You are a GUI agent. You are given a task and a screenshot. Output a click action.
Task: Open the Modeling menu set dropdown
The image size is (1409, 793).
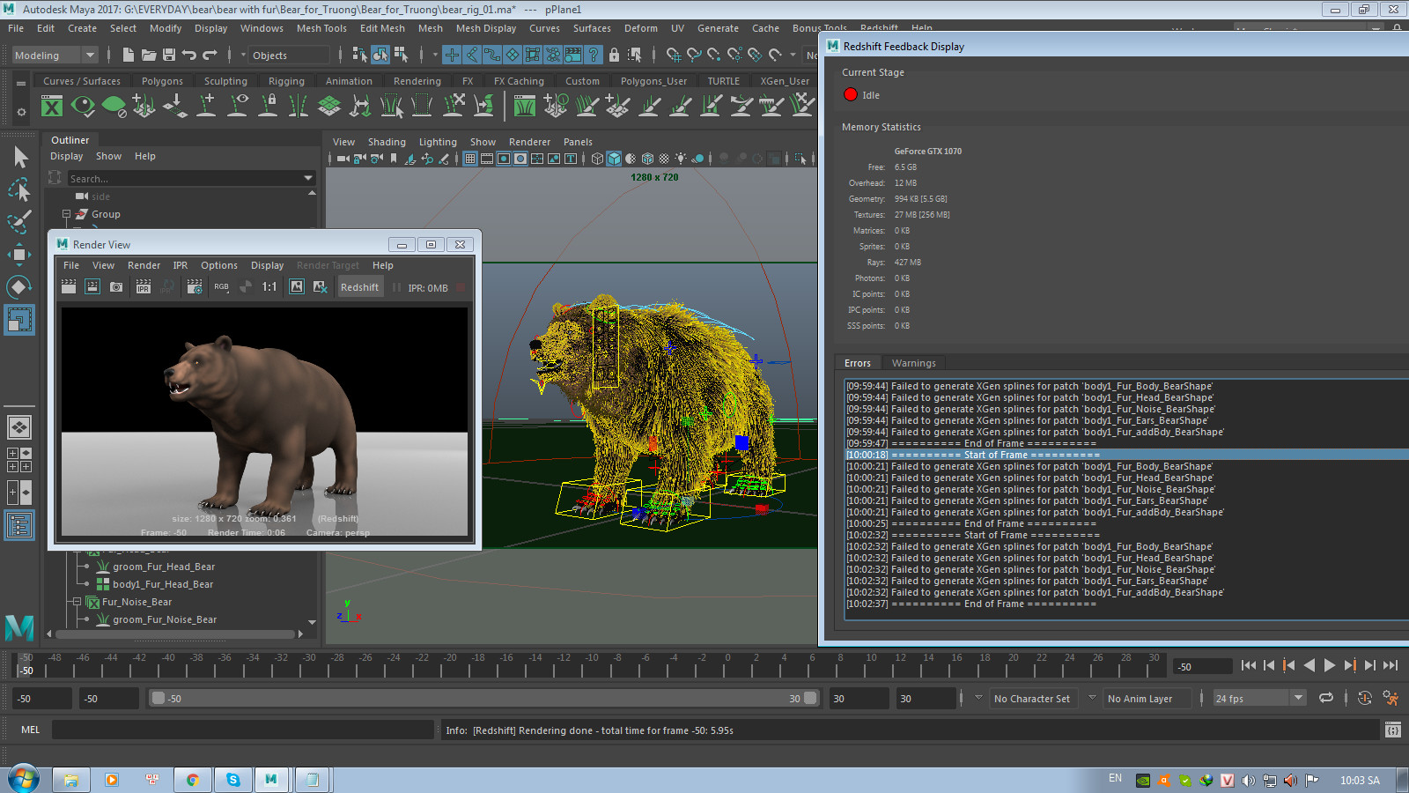pos(88,55)
